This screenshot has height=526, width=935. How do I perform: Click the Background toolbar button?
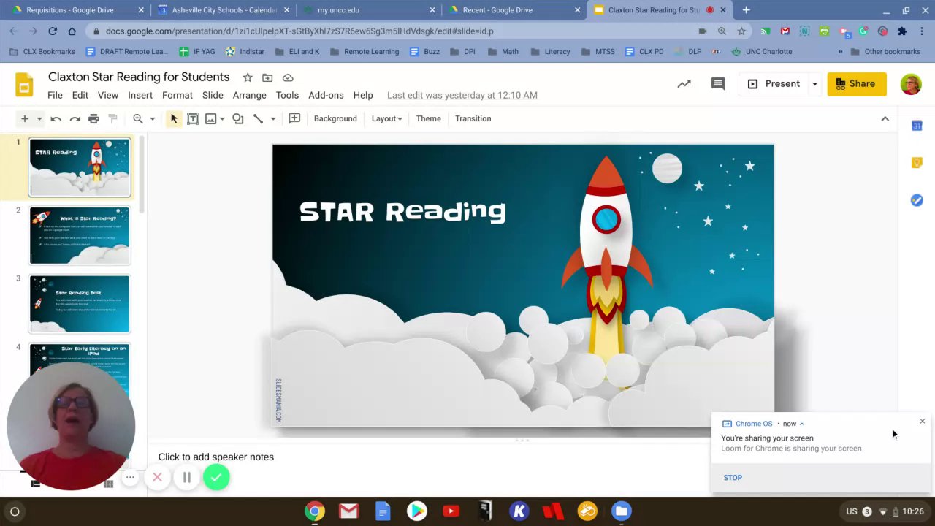(335, 118)
